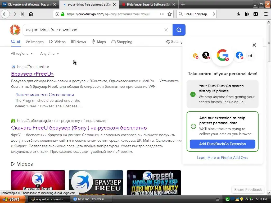Bookmark this page with the star
Screen dimensions: 271x203
(170, 14)
